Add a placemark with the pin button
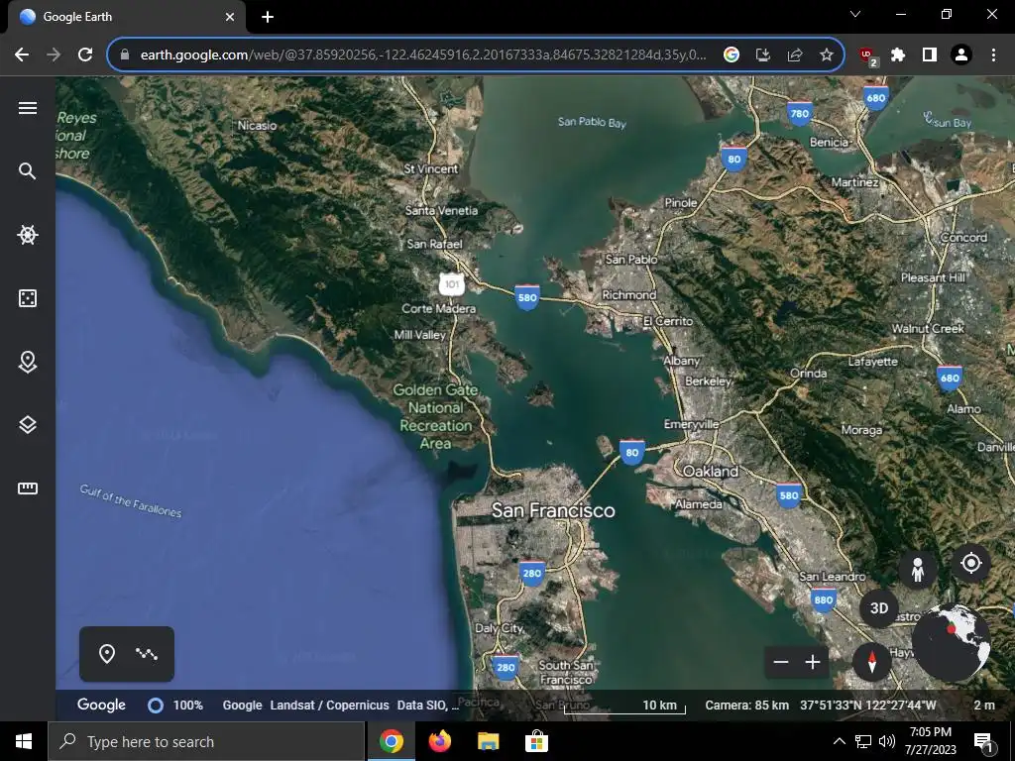Screen dimensions: 1015x761 click(x=107, y=654)
